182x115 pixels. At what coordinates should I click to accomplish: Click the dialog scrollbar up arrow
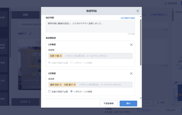tap(141, 17)
